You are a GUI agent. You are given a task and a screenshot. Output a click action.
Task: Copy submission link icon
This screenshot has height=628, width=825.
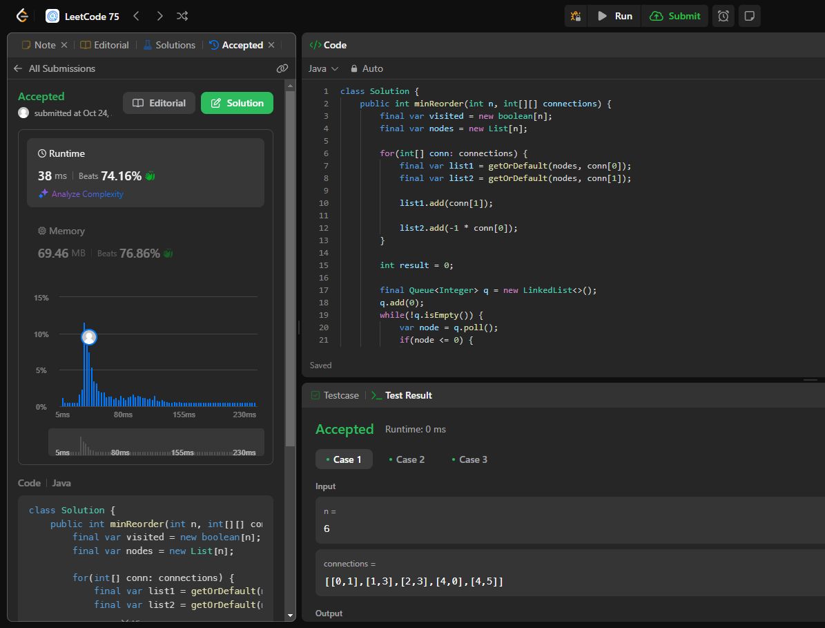tap(282, 68)
